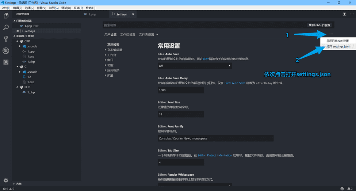This screenshot has height=191, width=356.
Task: Open 1.cpp file in explorer tree
Action: pos(31,51)
